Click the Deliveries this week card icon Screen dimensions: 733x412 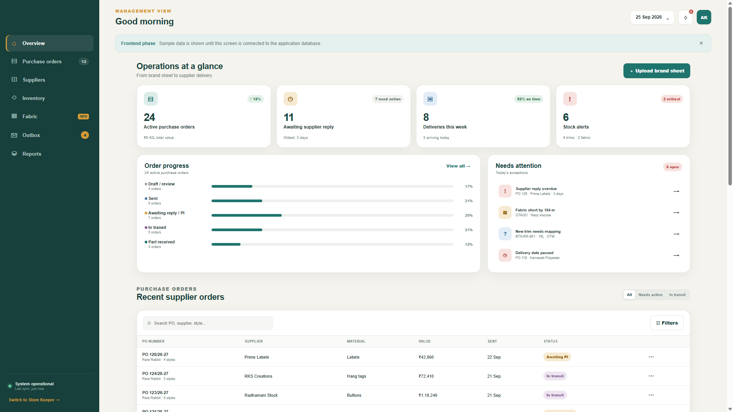(x=430, y=99)
